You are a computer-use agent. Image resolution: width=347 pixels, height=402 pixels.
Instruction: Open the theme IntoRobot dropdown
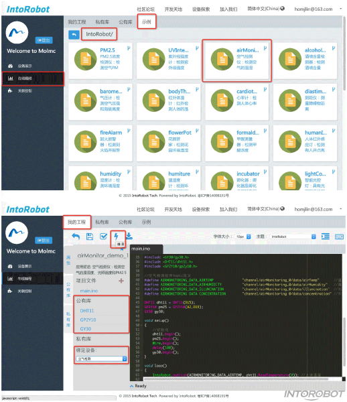coord(293,237)
